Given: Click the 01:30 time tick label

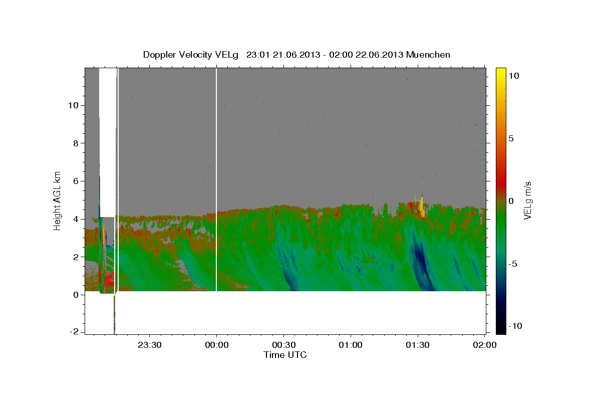Looking at the screenshot, I should [418, 345].
